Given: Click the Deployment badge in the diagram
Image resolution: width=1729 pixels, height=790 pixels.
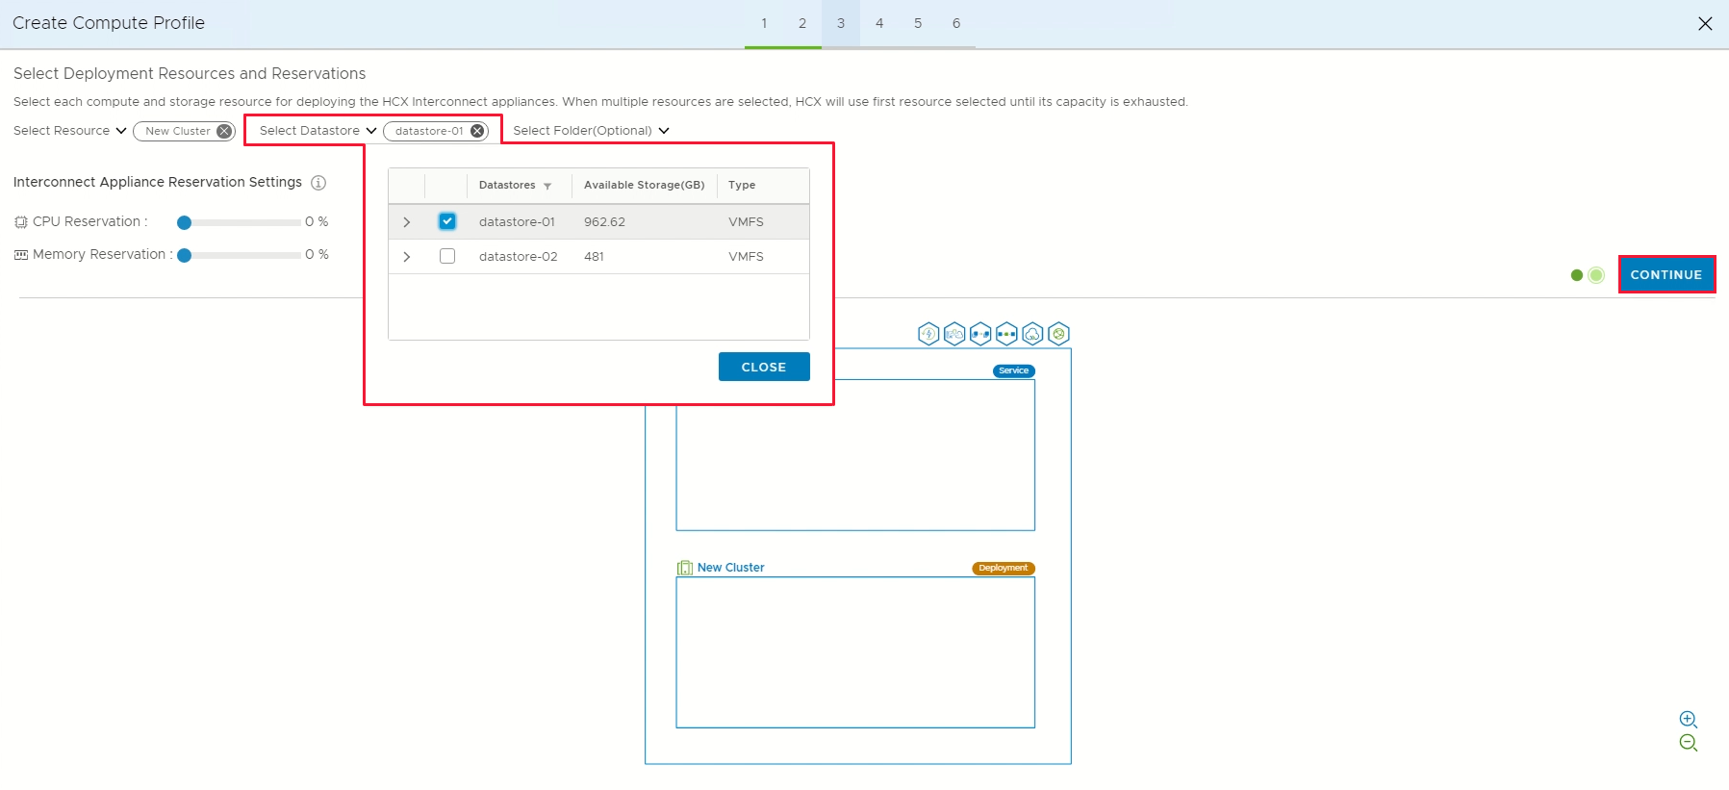Looking at the screenshot, I should point(1004,569).
